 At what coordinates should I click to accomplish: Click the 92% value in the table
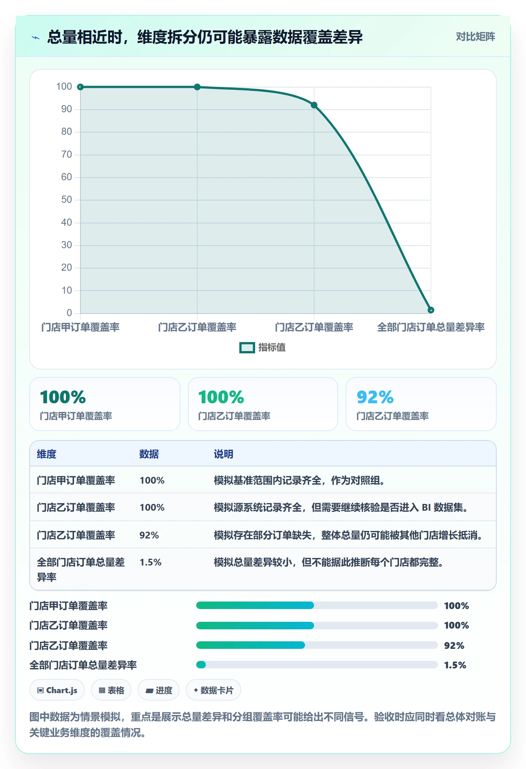(x=149, y=535)
